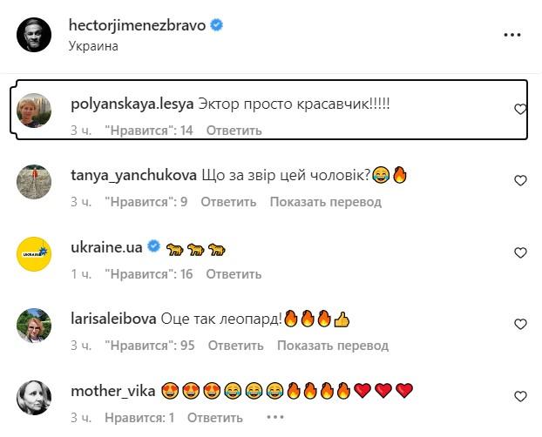Open hectorjimenezbravo's profile avatar
This screenshot has width=542, height=437.
click(34, 35)
